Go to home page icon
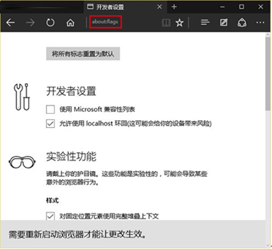The image size is (272, 249). pyautogui.click(x=70, y=23)
